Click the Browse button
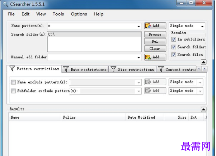Viewport: 216px width, 156px height. coord(155,34)
